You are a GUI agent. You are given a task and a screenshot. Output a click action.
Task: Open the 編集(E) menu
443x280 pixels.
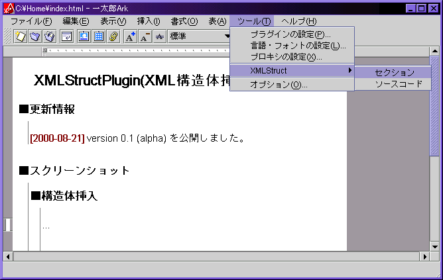(76, 21)
